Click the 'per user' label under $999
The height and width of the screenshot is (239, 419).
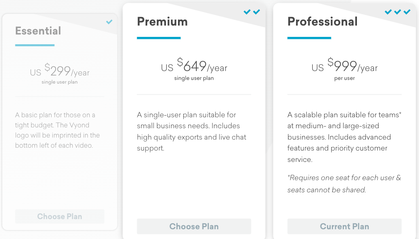[x=344, y=78]
